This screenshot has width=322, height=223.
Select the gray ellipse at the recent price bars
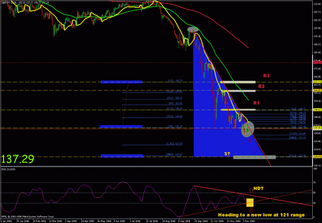(x=248, y=129)
